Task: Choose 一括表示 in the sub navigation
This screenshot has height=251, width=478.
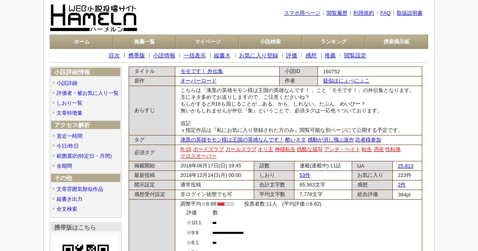Action: click(195, 56)
